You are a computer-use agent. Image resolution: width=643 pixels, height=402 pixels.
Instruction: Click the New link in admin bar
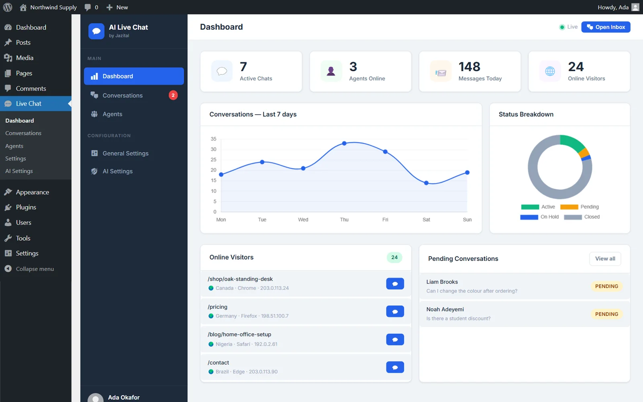tap(122, 7)
